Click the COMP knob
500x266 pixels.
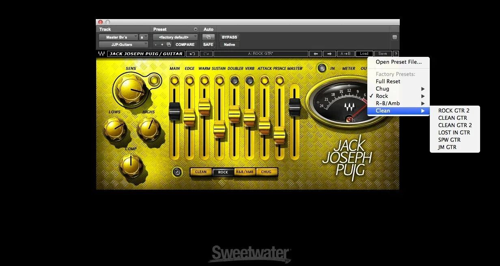(131, 166)
